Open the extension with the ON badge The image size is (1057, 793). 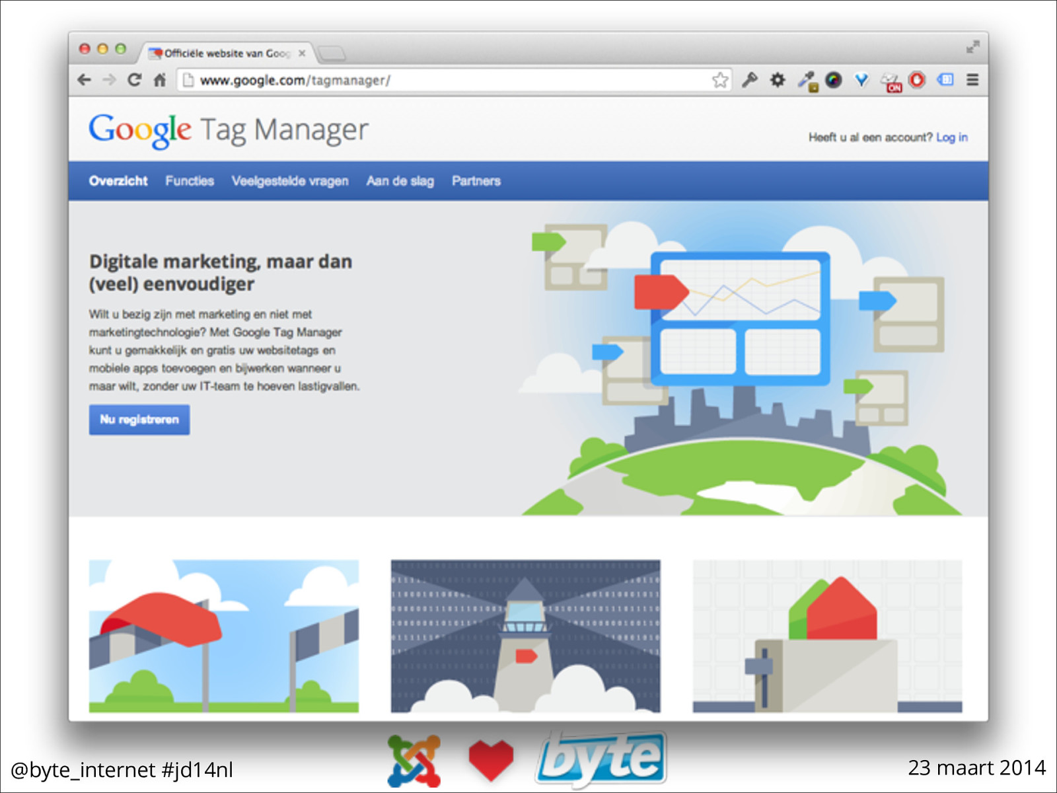[891, 82]
